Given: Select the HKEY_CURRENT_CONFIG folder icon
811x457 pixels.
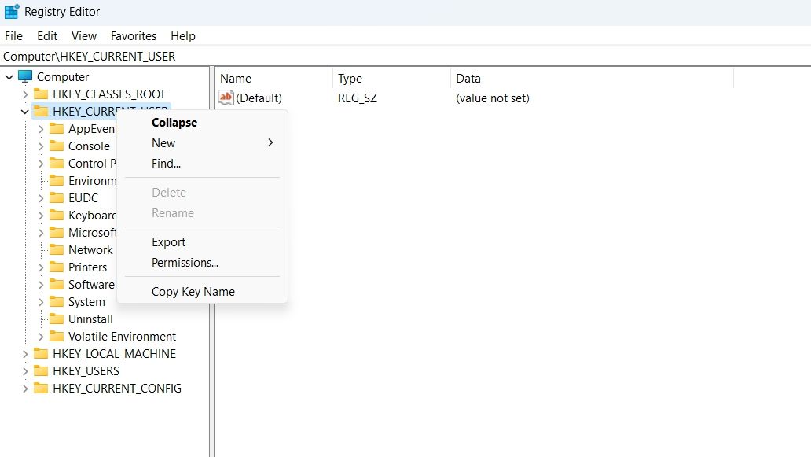Looking at the screenshot, I should pos(41,388).
